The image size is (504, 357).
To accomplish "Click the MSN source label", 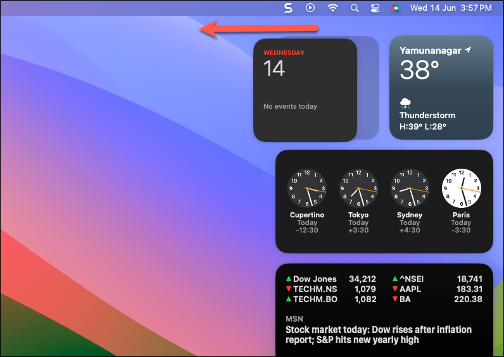I will click(294, 319).
